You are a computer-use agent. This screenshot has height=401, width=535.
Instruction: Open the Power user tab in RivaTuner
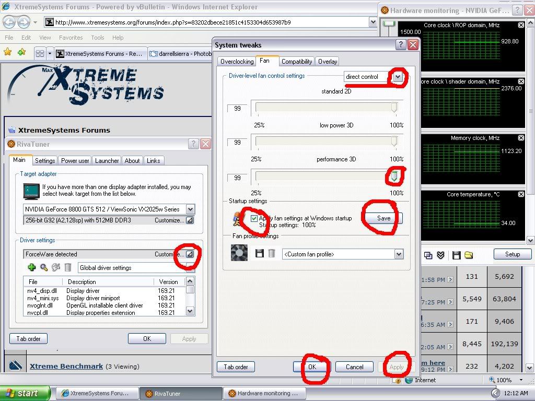[x=75, y=161]
